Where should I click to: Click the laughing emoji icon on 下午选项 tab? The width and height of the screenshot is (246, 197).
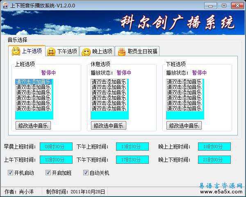click(x=51, y=52)
